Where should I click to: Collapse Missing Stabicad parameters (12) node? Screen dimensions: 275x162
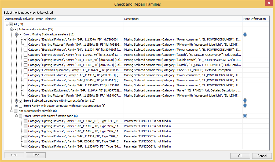click(16, 34)
